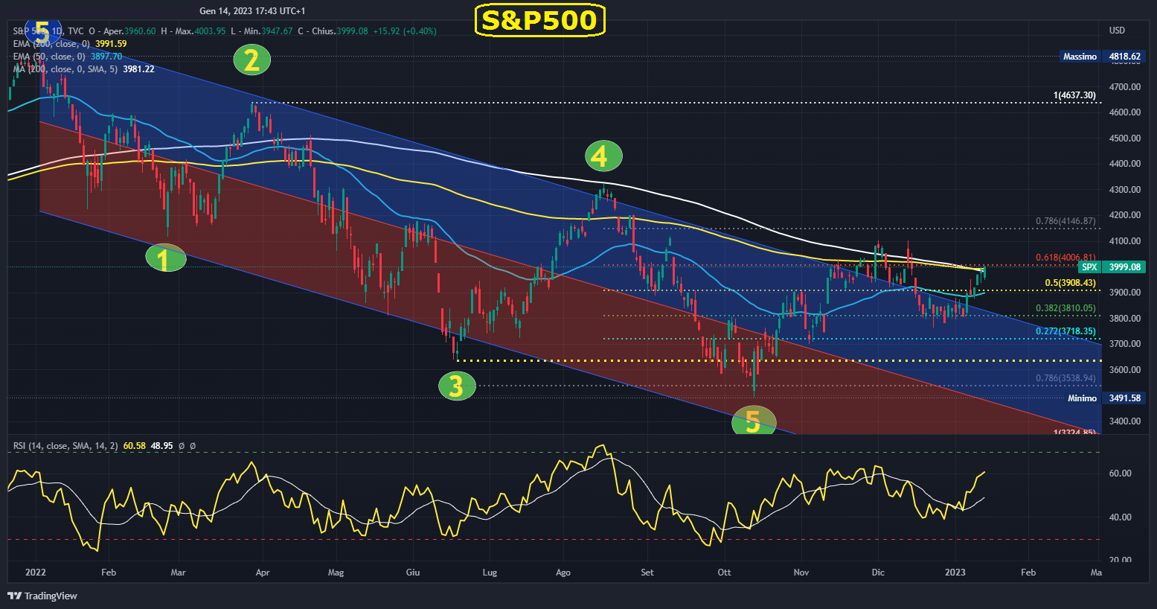1157x609 pixels.
Task: Click the Max value 4003.95 in legend
Action: coord(210,31)
